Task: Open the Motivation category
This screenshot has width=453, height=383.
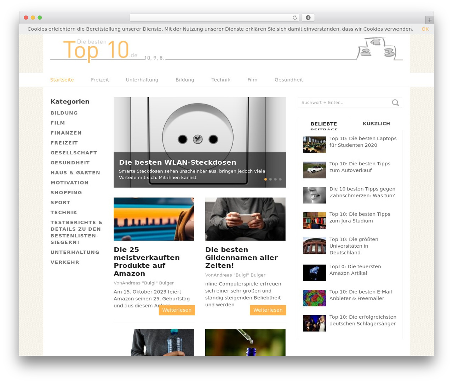Action: (x=70, y=183)
